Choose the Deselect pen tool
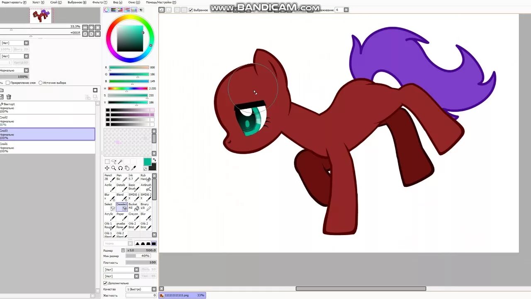531x299 pixels. (x=122, y=206)
